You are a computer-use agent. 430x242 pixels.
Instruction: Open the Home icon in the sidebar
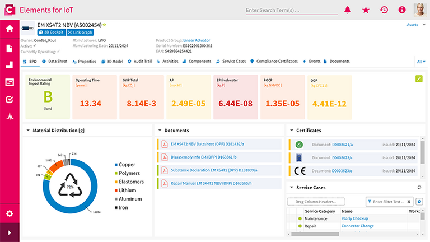point(10,29)
